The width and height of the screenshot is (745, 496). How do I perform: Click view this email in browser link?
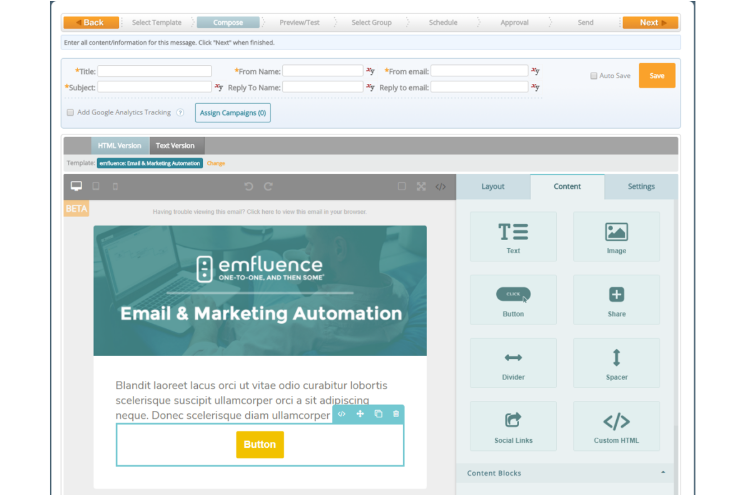306,212
